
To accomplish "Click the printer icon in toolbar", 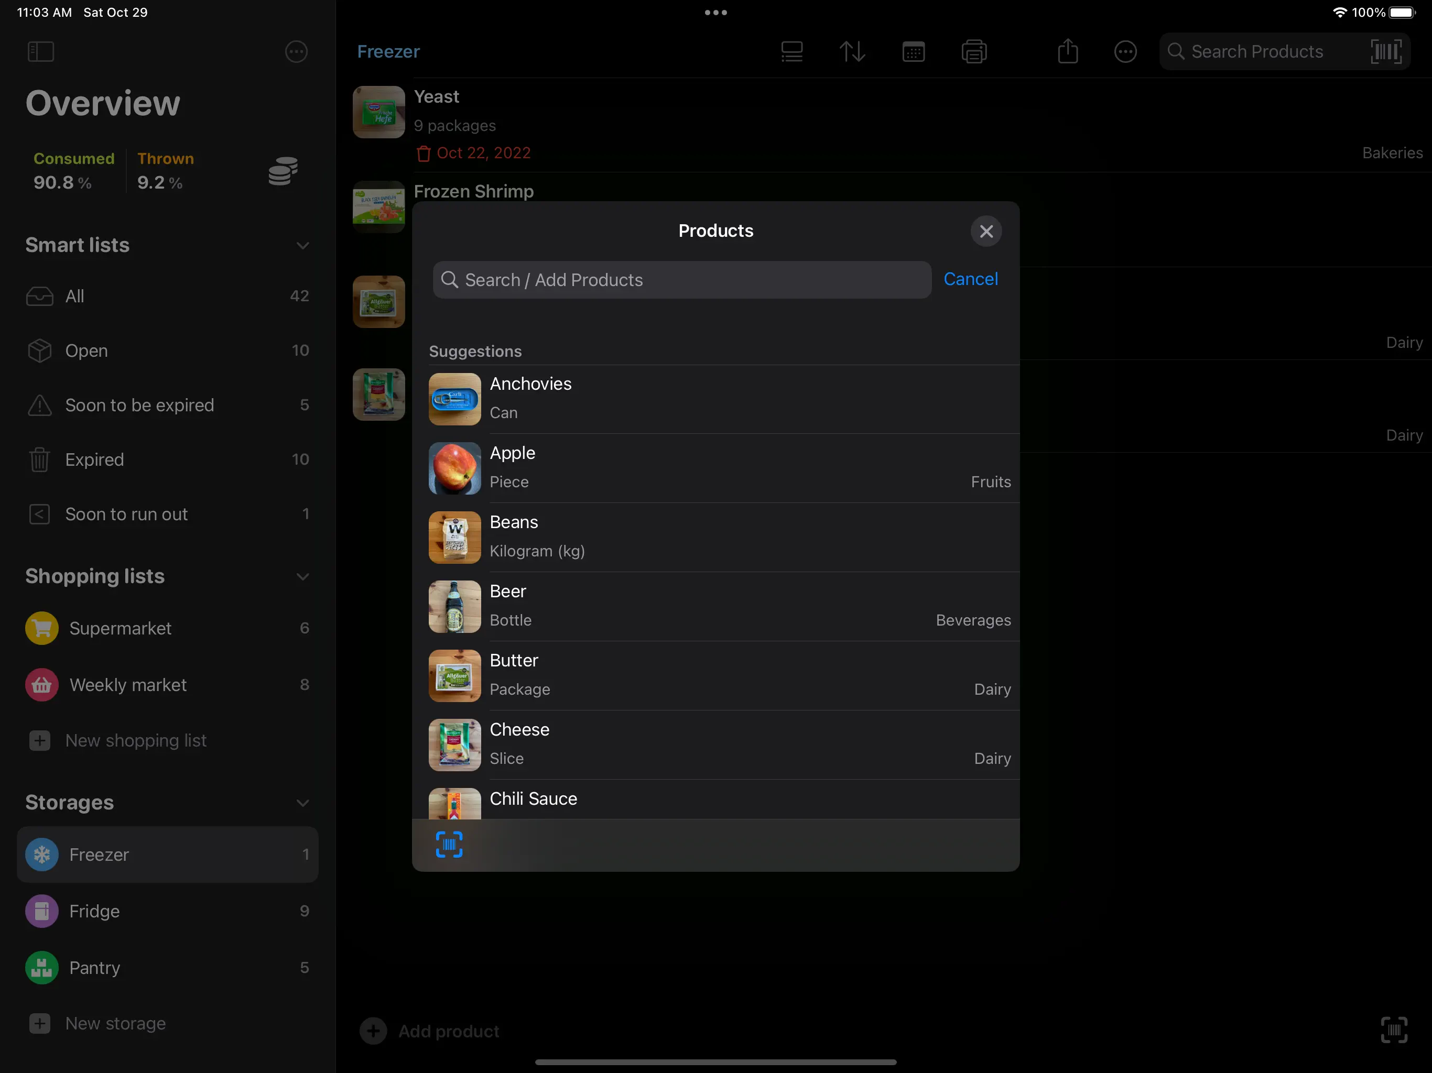I will [x=974, y=52].
